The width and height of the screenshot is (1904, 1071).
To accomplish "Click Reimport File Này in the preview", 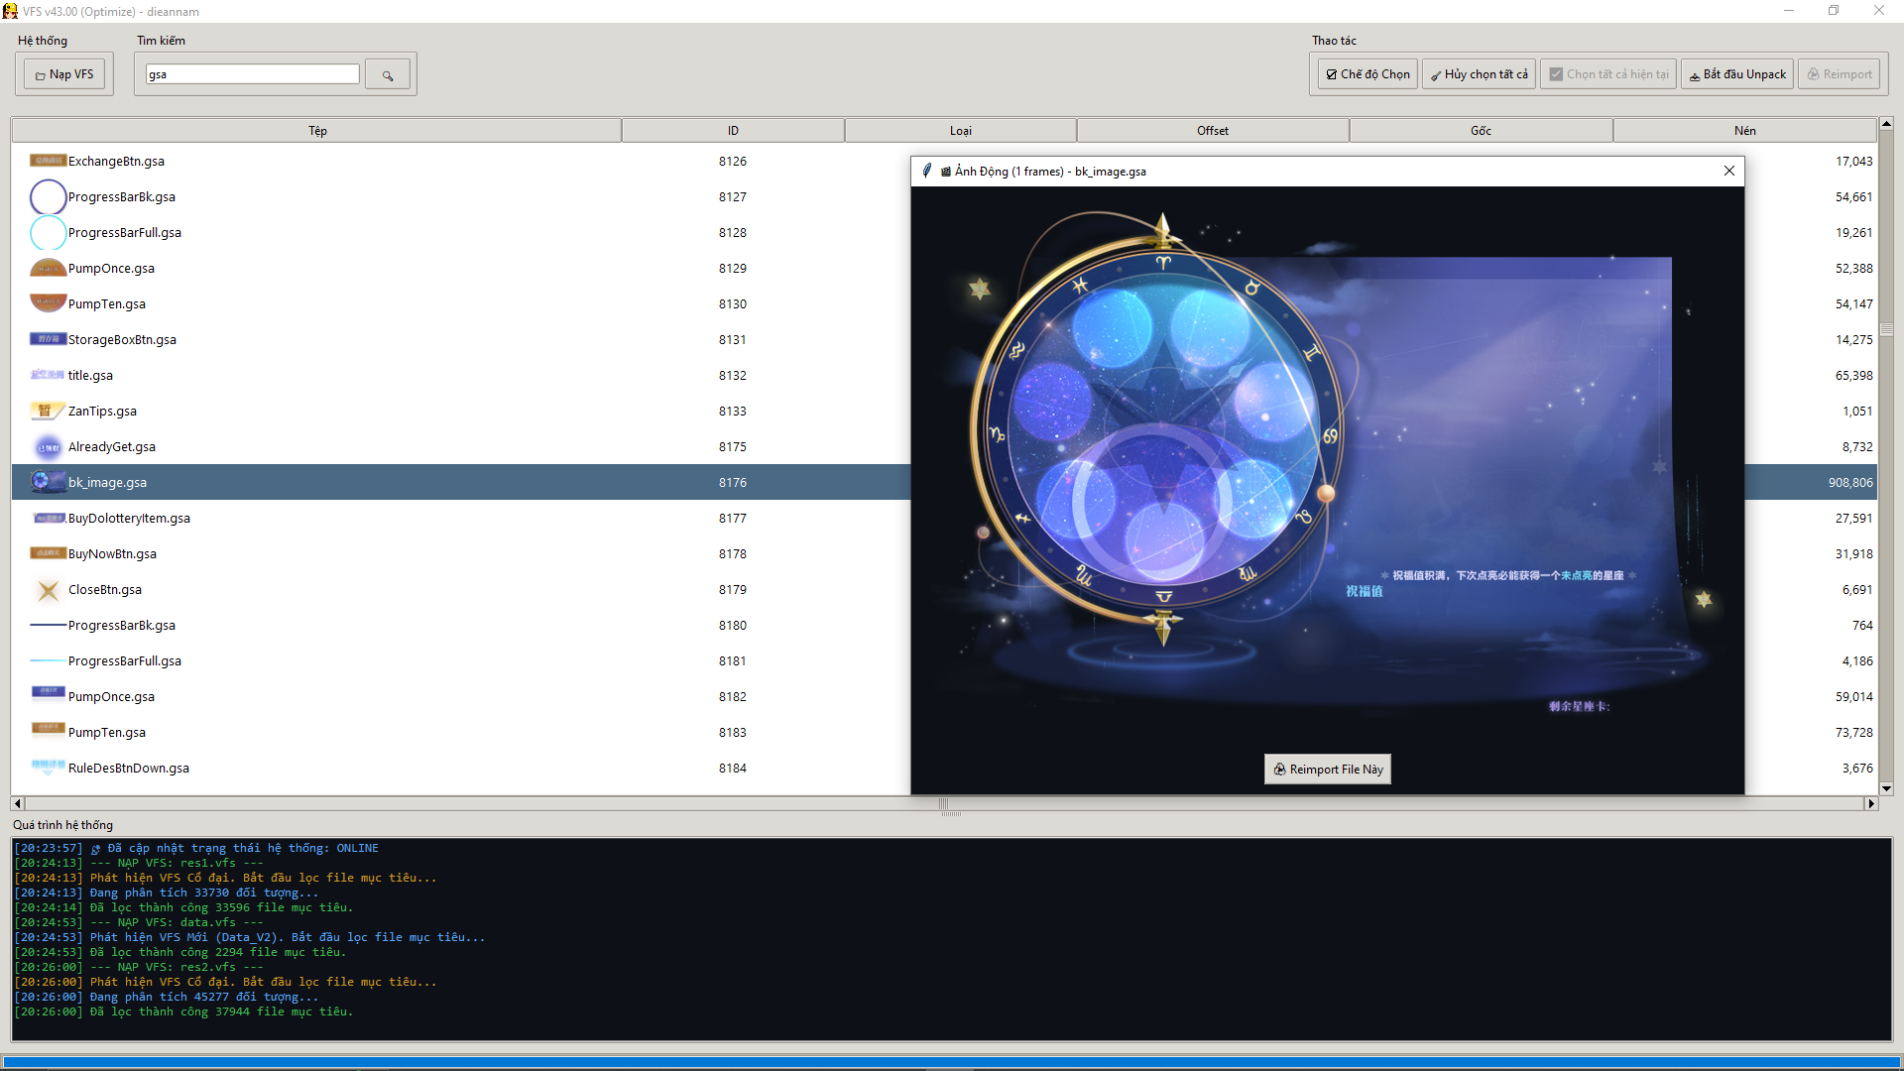I will (x=1327, y=769).
